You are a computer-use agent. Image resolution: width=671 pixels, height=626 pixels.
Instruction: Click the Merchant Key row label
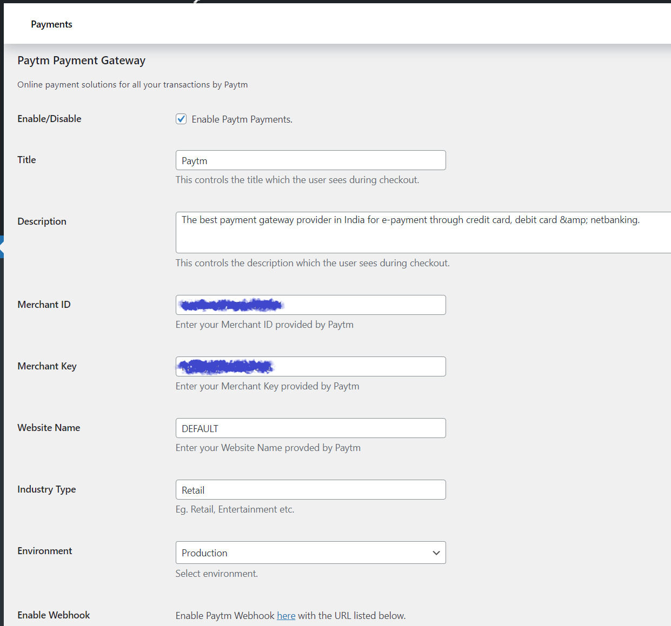click(47, 366)
